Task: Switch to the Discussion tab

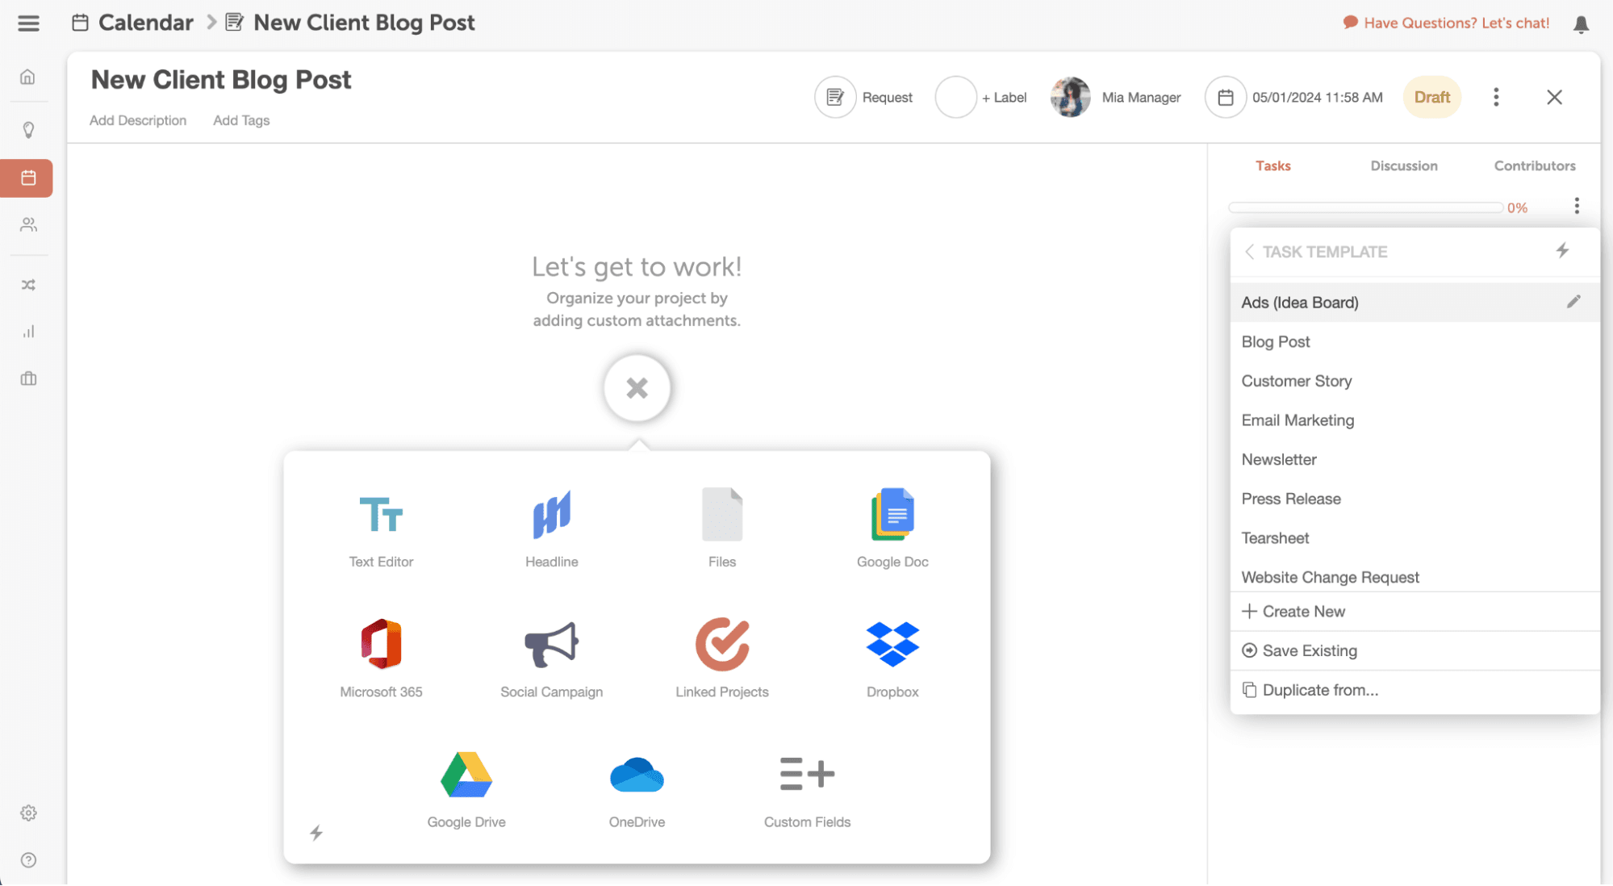Action: click(x=1403, y=165)
